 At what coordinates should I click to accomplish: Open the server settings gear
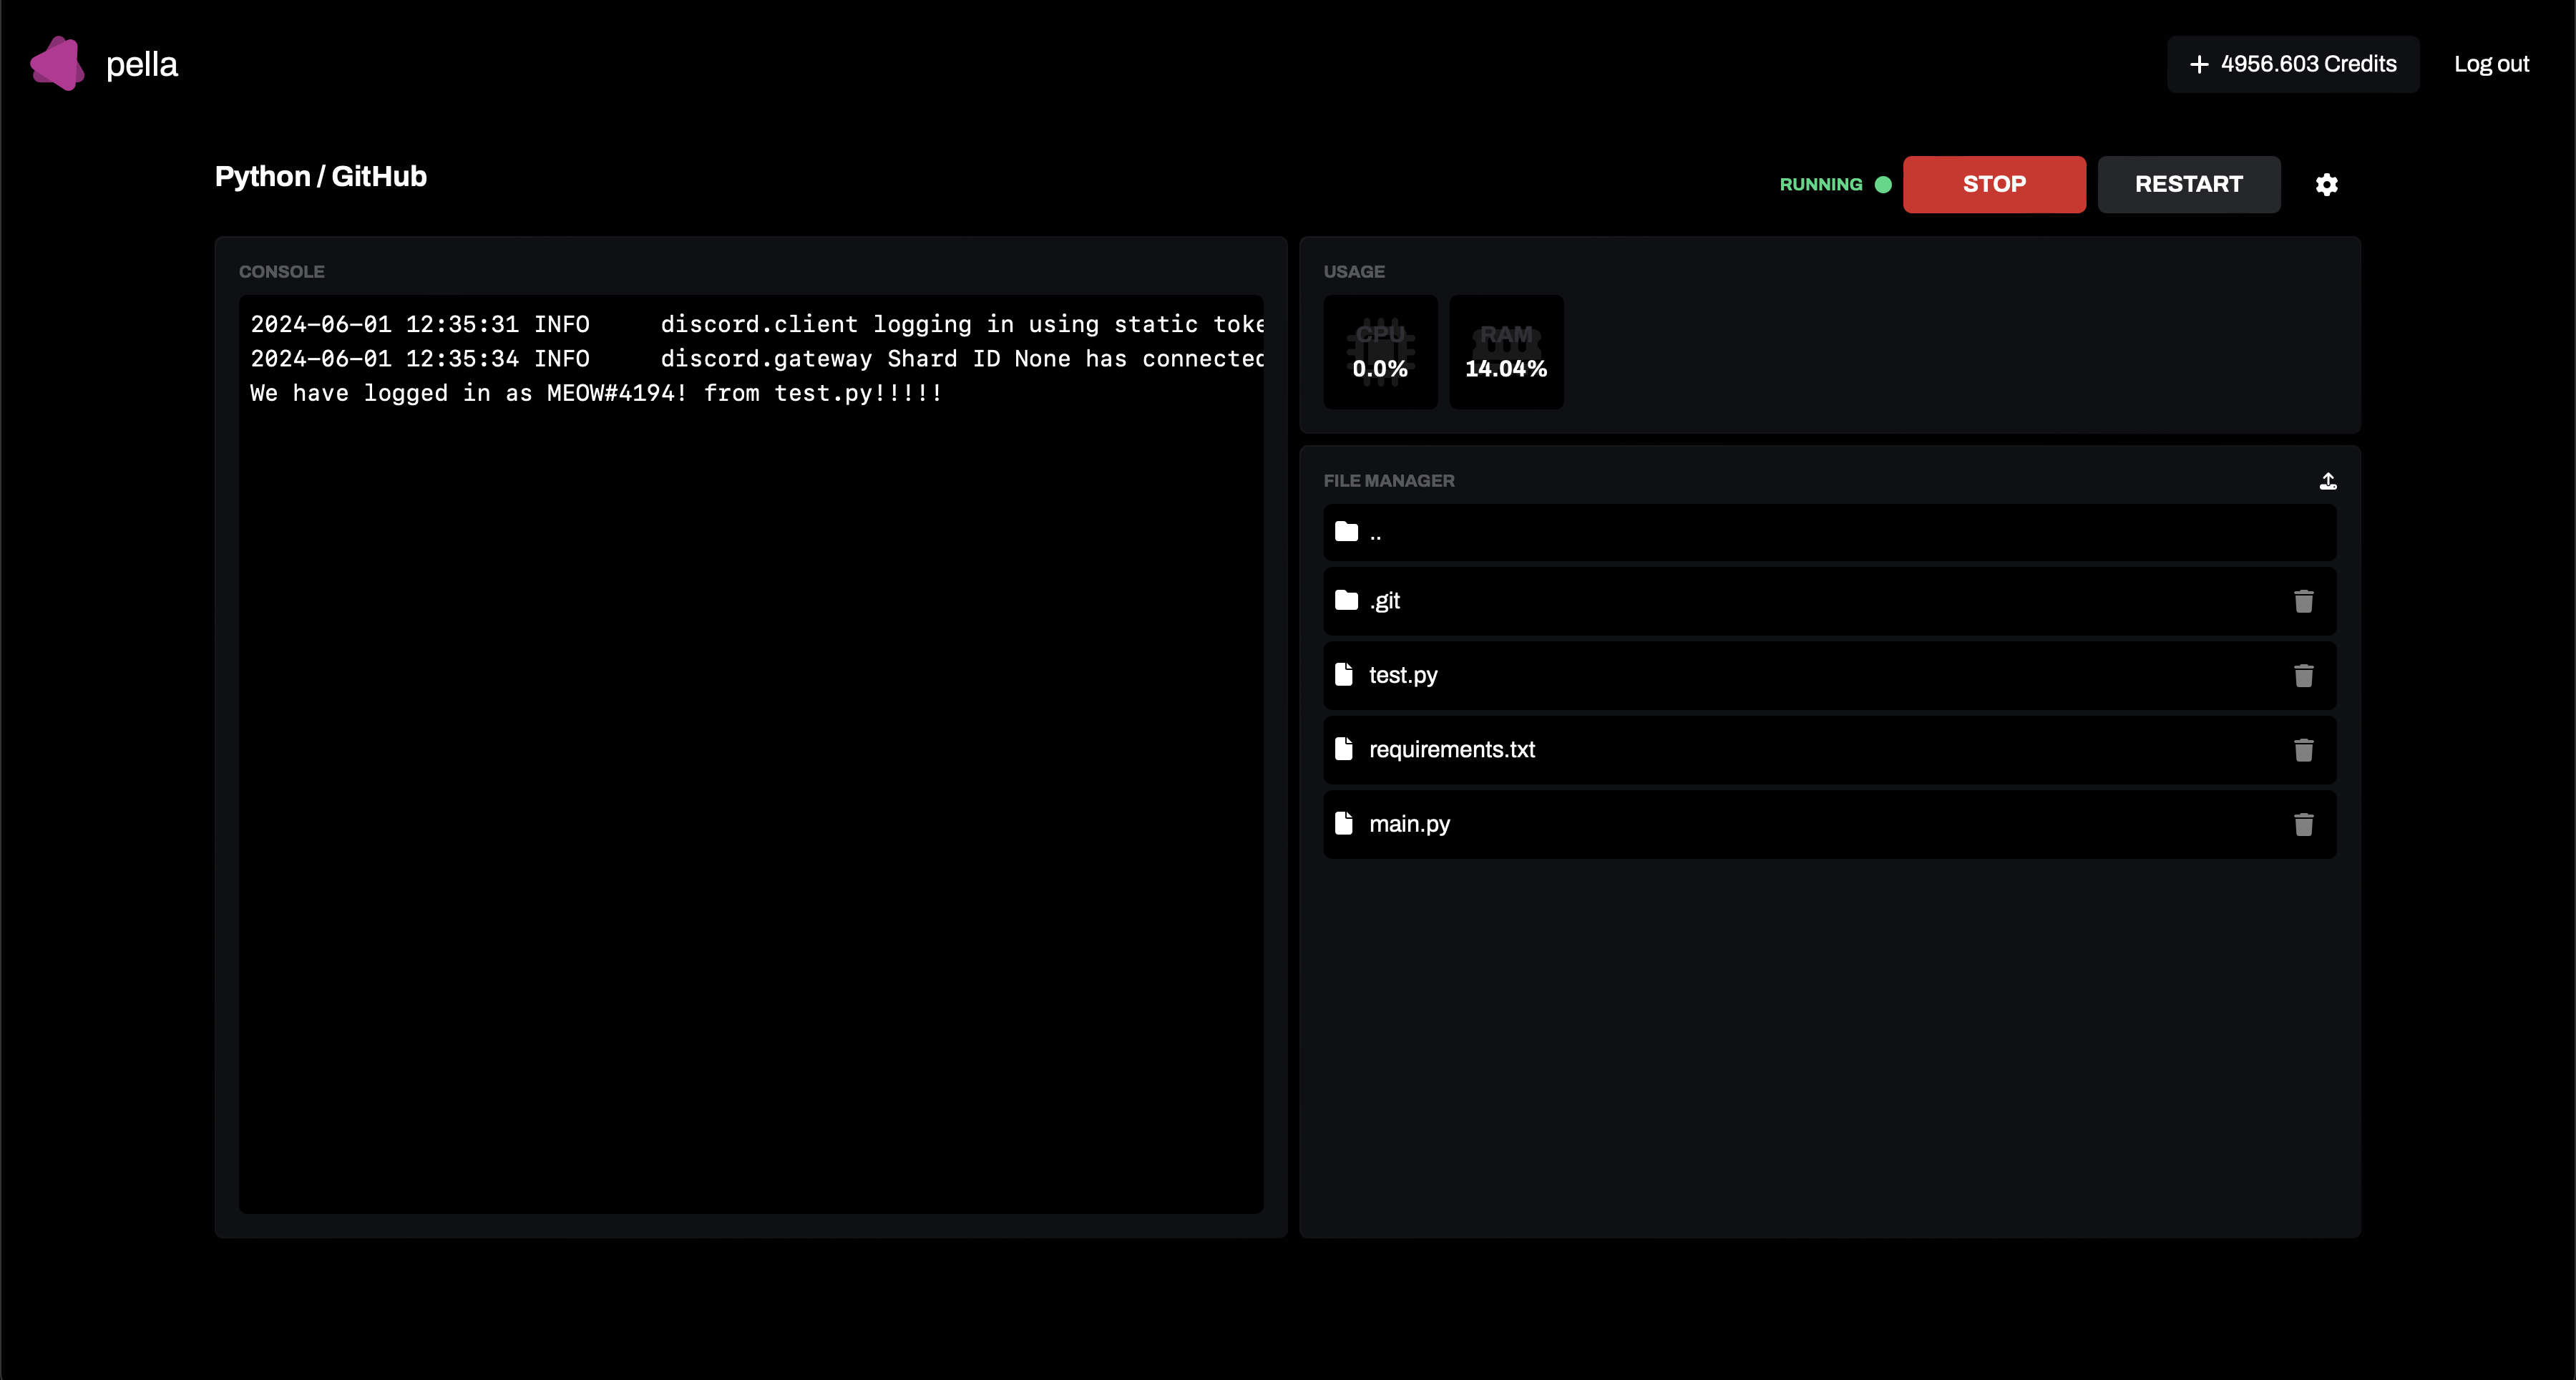click(2327, 184)
